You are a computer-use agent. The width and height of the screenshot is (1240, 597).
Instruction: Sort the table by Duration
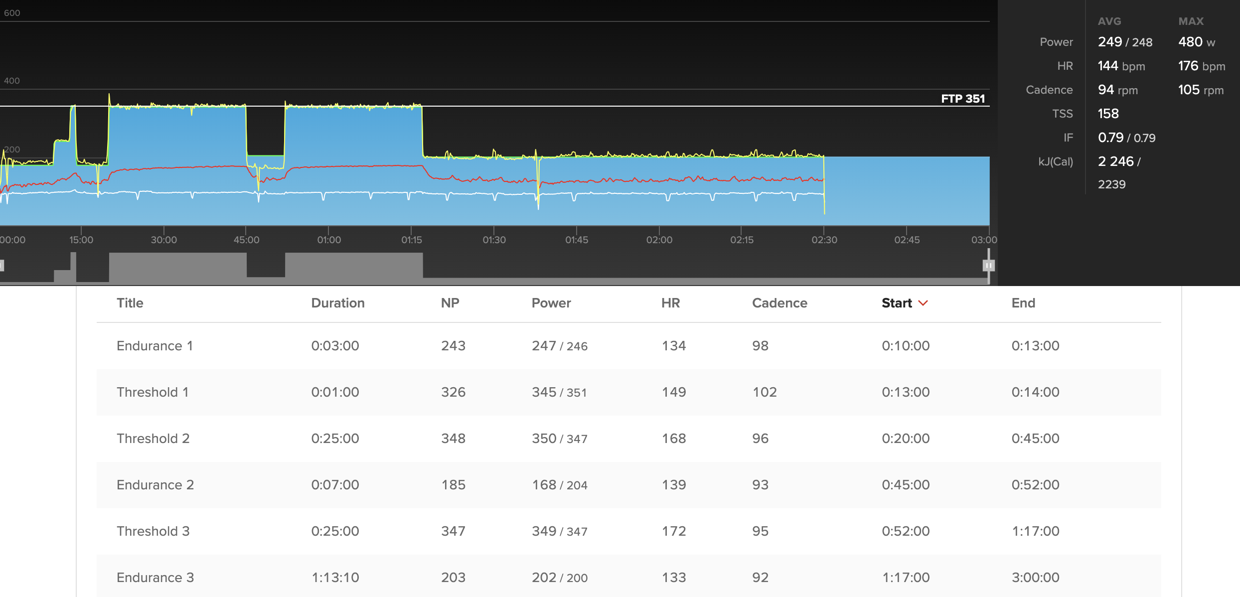click(337, 303)
